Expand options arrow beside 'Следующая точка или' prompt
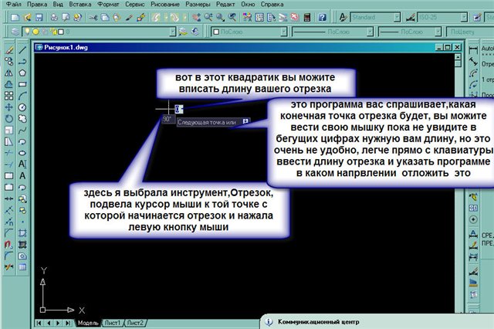494x329 pixels. [245, 121]
